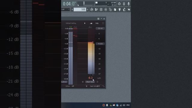Open the plugin window options grid icon
This screenshot has height=108, width=192.
98,19
